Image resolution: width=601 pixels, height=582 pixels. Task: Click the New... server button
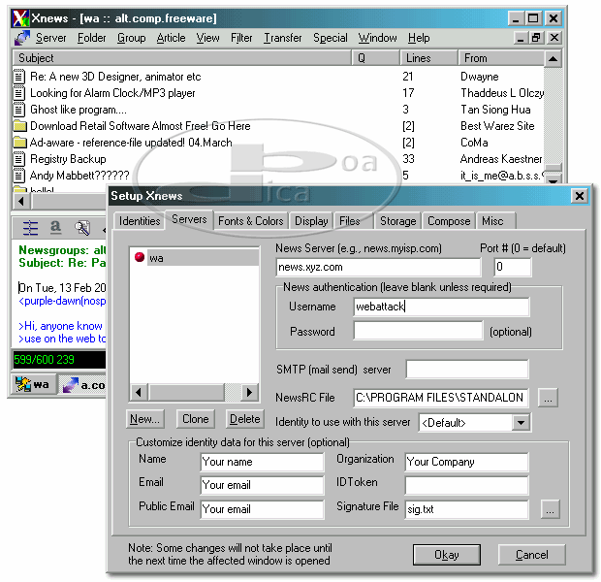145,419
